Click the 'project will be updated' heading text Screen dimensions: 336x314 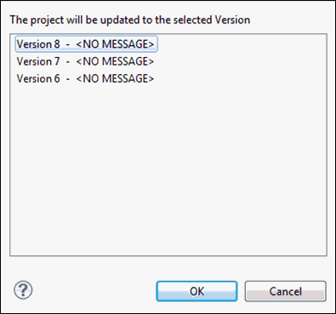[130, 20]
